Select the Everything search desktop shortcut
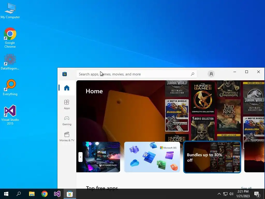The image size is (265, 199). pyautogui.click(x=10, y=88)
